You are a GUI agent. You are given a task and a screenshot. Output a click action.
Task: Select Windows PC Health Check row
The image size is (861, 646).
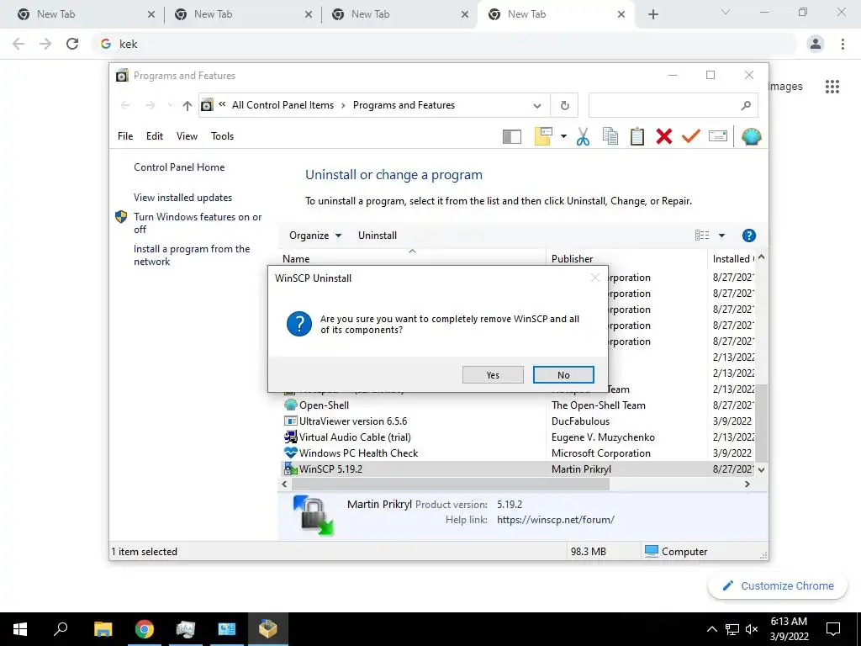tap(516, 453)
